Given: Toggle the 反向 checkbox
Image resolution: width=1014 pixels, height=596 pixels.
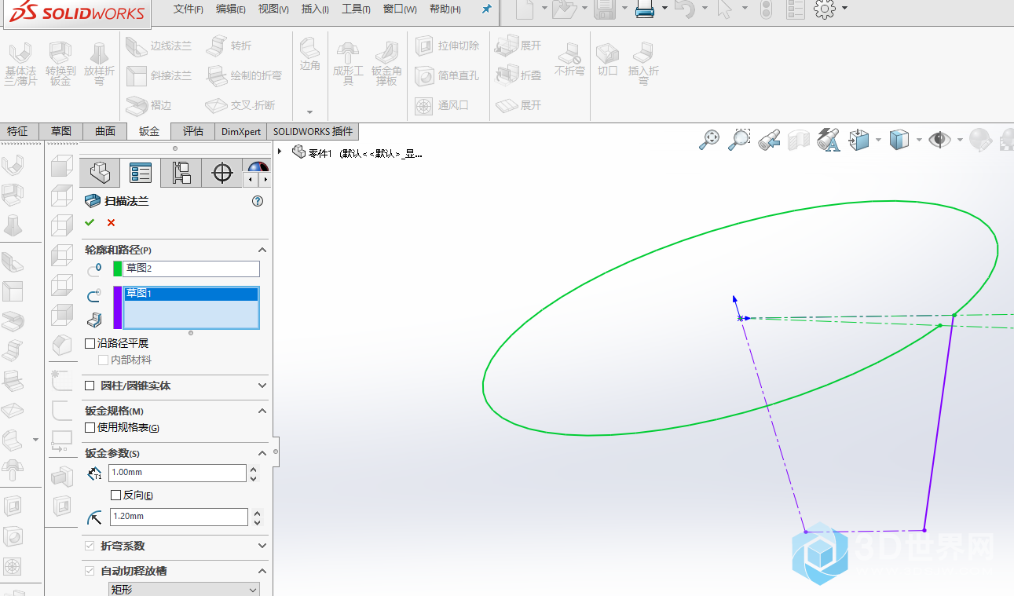Looking at the screenshot, I should pos(115,495).
